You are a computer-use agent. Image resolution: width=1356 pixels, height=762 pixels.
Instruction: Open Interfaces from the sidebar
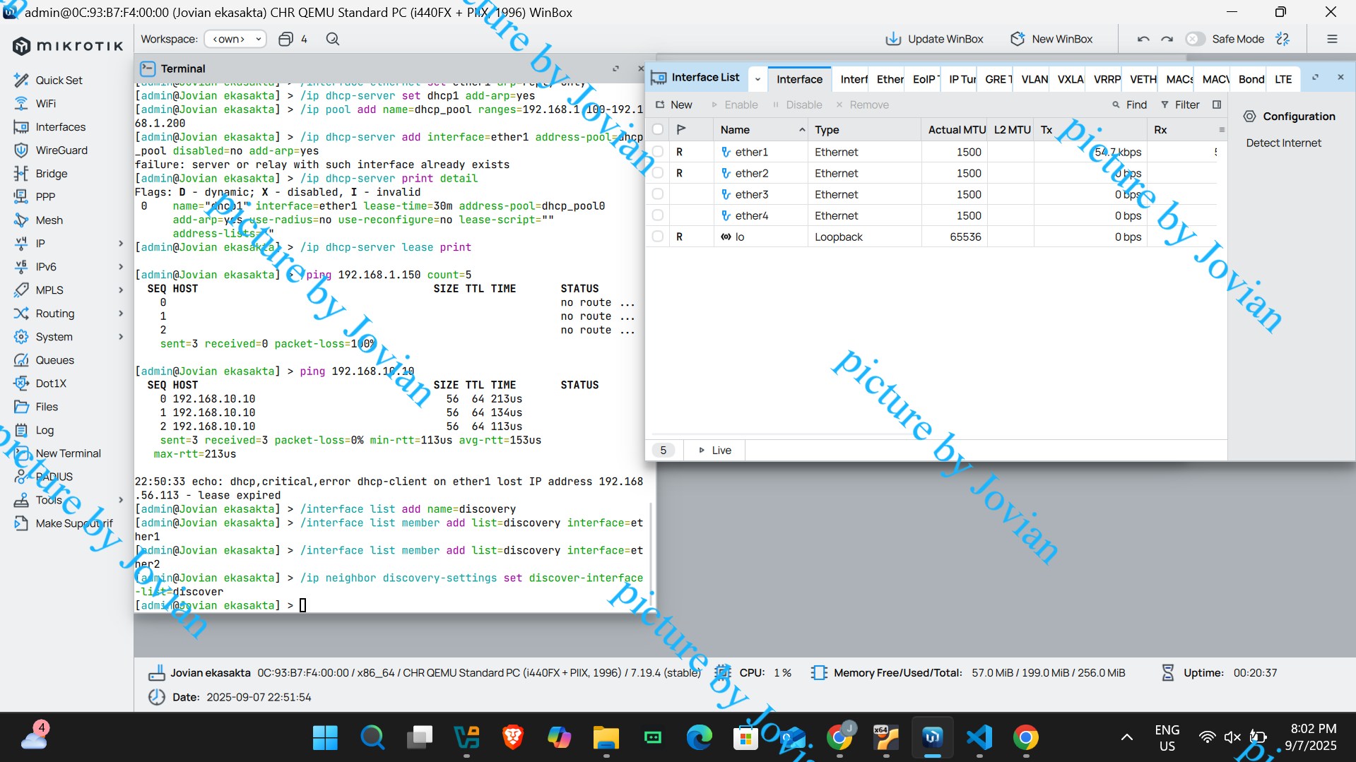(60, 127)
